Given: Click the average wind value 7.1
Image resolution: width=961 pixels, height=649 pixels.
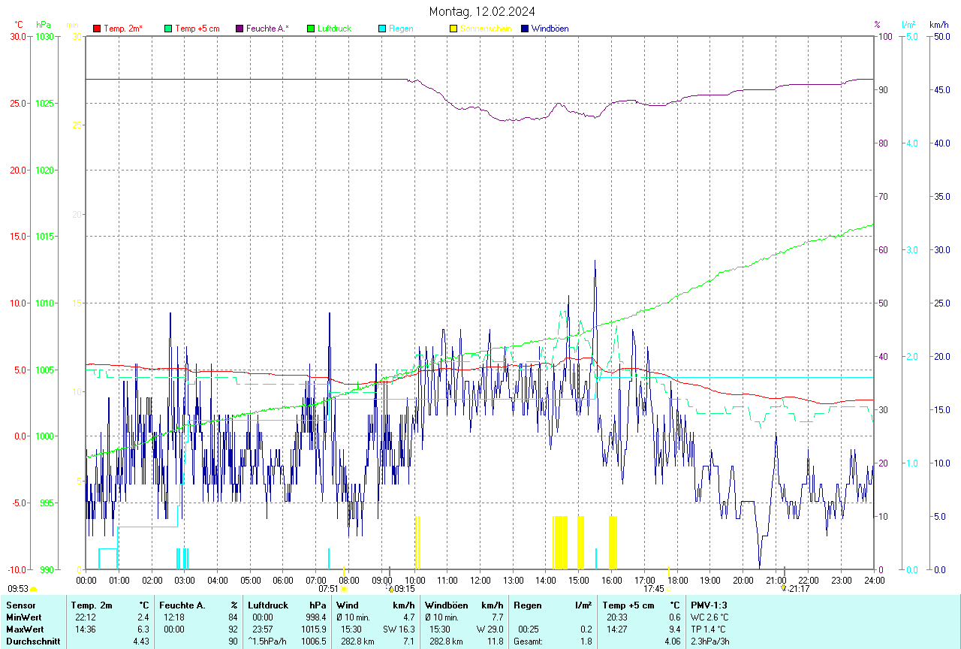Looking at the screenshot, I should (x=408, y=641).
